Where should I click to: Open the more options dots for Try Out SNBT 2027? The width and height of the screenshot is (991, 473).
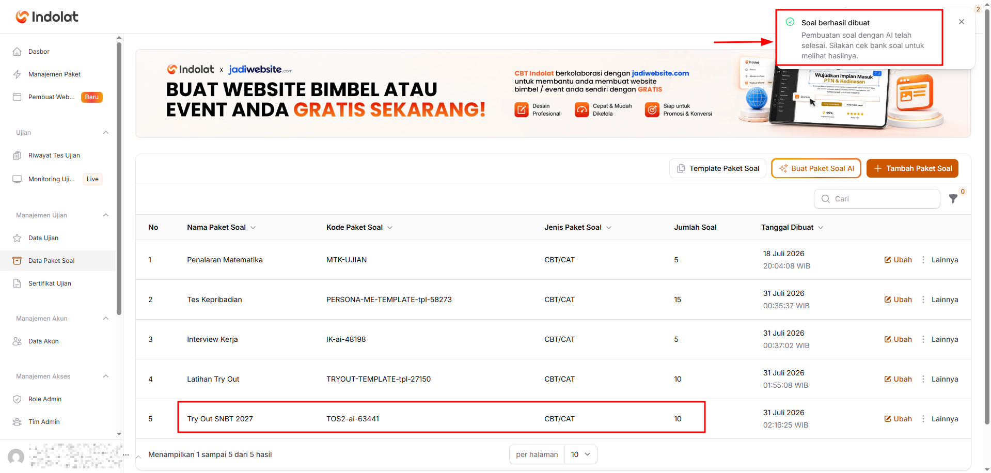coord(923,419)
